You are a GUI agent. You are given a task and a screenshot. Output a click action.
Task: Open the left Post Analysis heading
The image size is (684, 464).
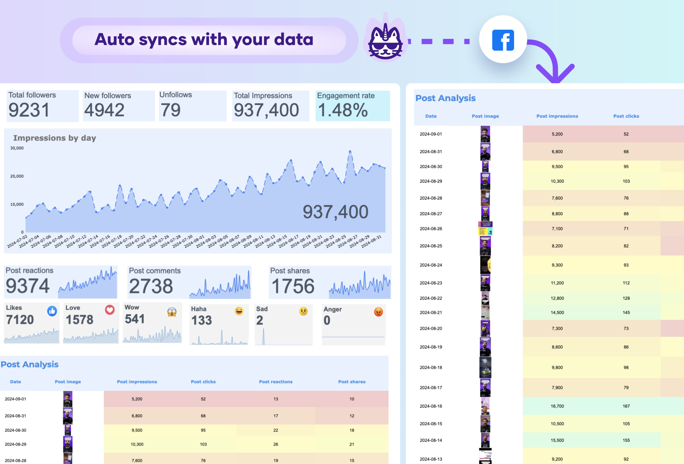click(x=29, y=364)
